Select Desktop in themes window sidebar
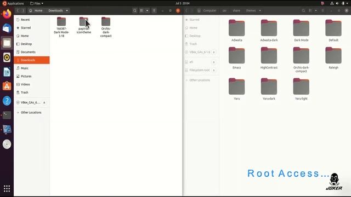This screenshot has width=351, height=197. click(201, 36)
